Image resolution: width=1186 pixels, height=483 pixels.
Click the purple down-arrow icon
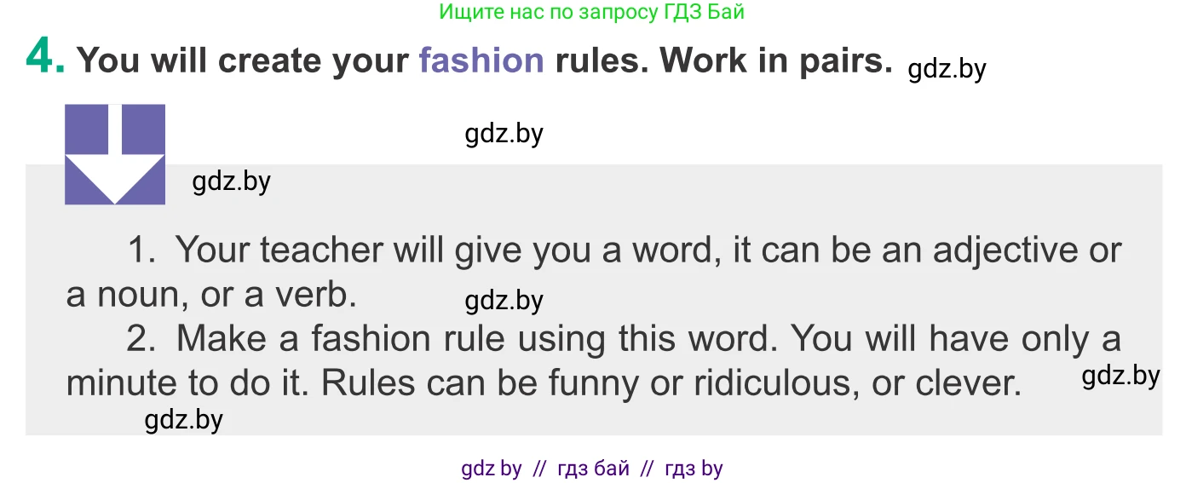click(115, 154)
